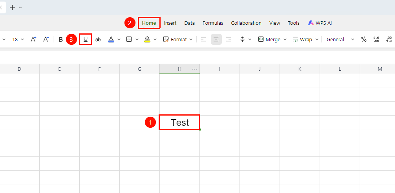Open the Insert tab
Screen dimensions: 395x193
coord(170,23)
